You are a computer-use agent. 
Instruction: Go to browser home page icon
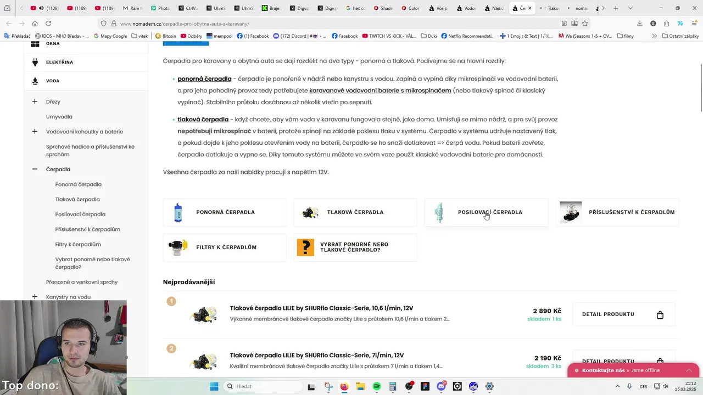(x=35, y=24)
